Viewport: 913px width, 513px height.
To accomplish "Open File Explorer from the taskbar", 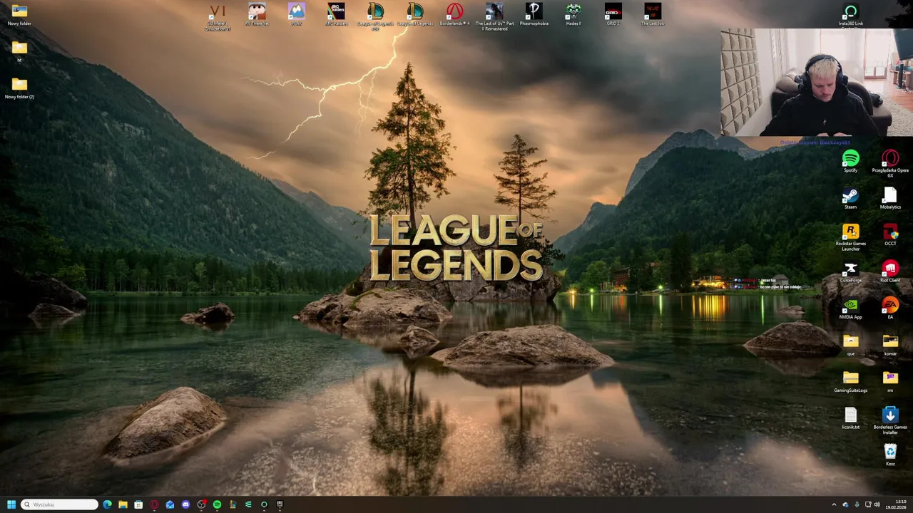I will coord(123,504).
